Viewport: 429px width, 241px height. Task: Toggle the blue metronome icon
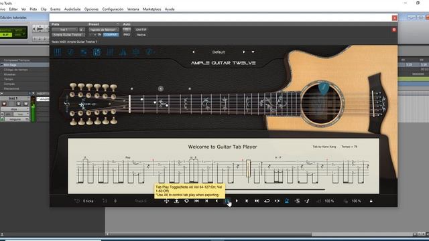(287, 201)
